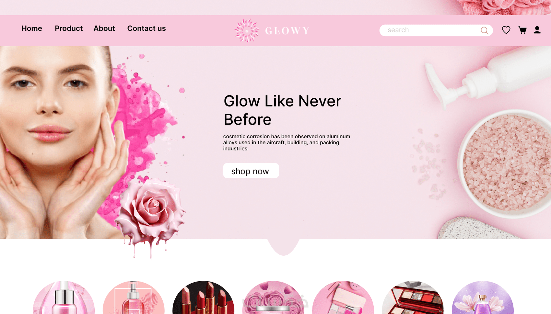The height and width of the screenshot is (314, 551).
Task: Select the pink serum bottle category
Action: tap(64, 297)
